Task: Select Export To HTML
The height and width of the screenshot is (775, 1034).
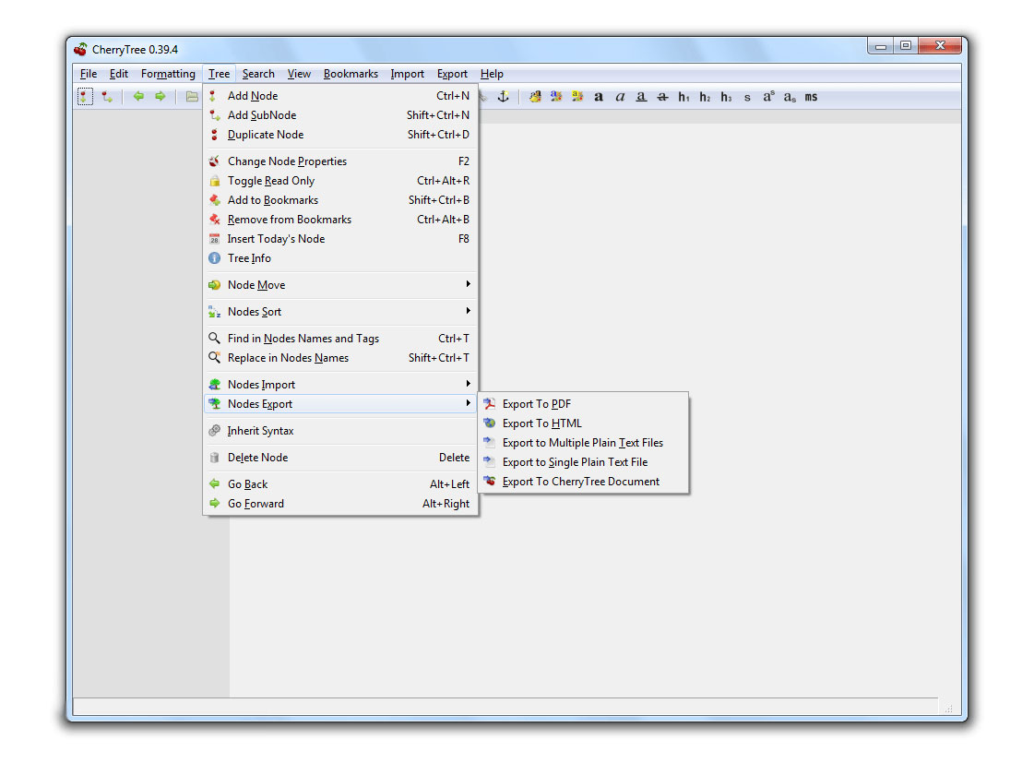Action: click(x=583, y=423)
